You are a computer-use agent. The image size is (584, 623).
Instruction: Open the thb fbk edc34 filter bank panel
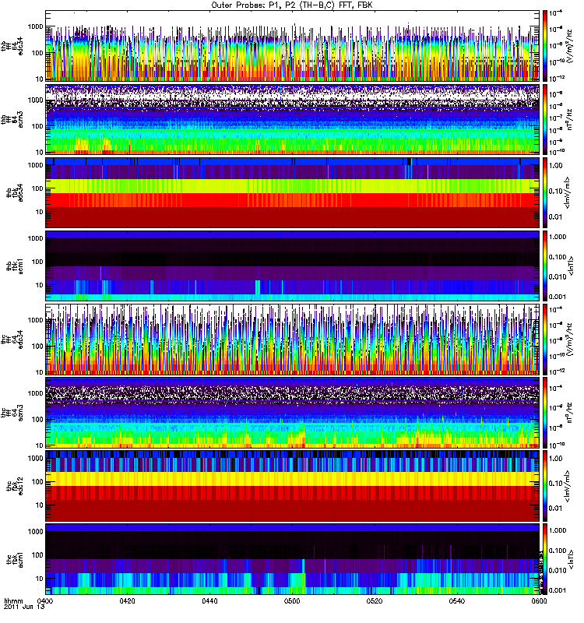pyautogui.click(x=292, y=192)
